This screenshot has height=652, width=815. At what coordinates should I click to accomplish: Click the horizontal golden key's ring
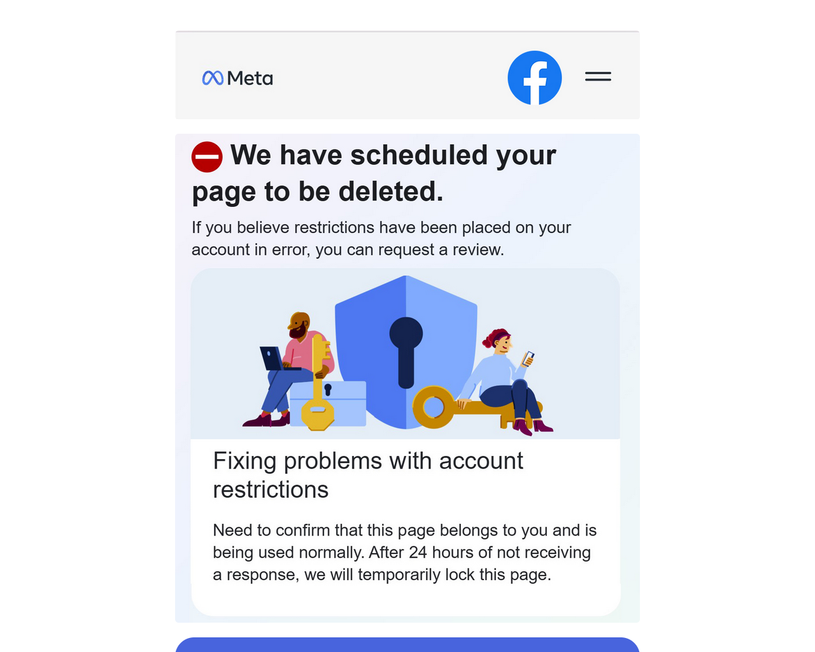pos(434,407)
